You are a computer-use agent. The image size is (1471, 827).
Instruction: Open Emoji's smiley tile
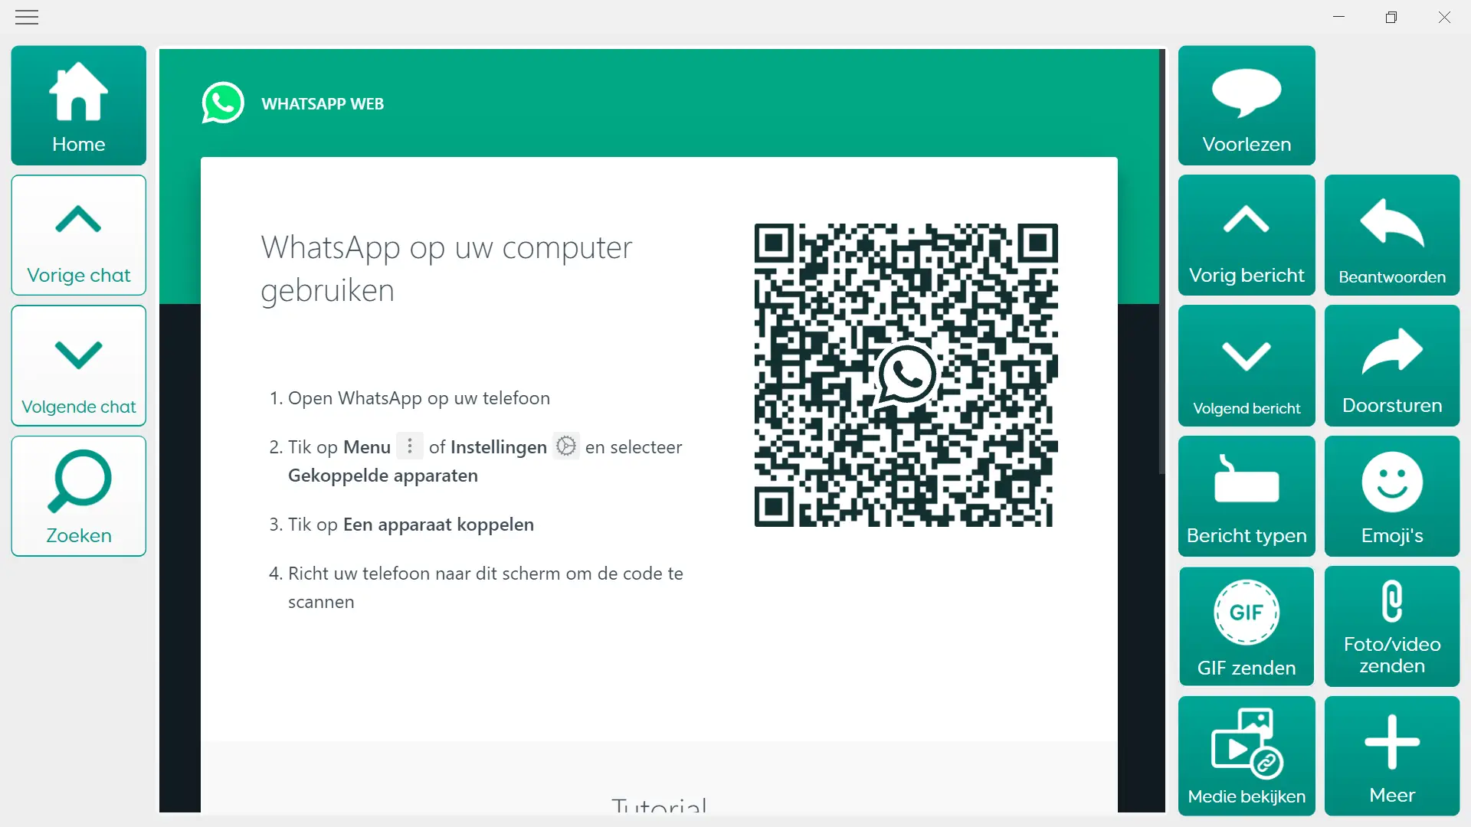click(x=1392, y=496)
